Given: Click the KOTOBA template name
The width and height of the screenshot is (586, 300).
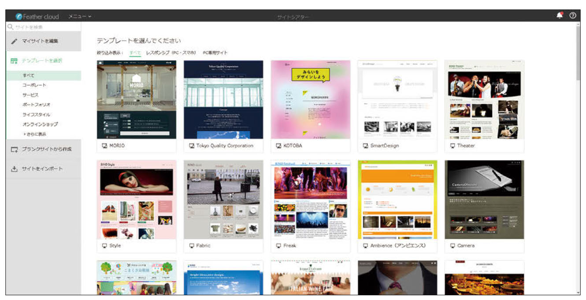Looking at the screenshot, I should coord(293,146).
